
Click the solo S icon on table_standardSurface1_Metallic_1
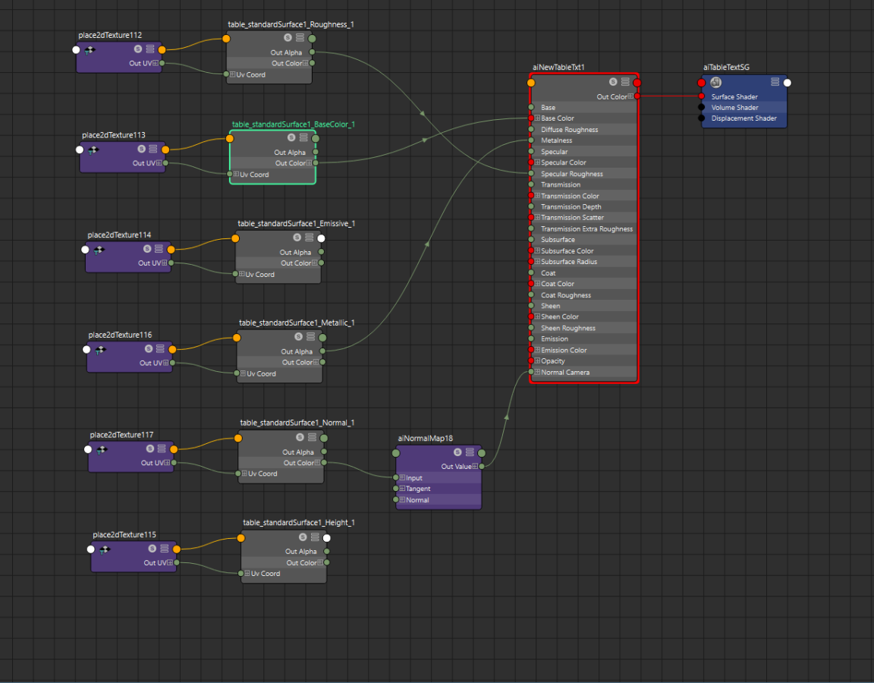coord(298,336)
